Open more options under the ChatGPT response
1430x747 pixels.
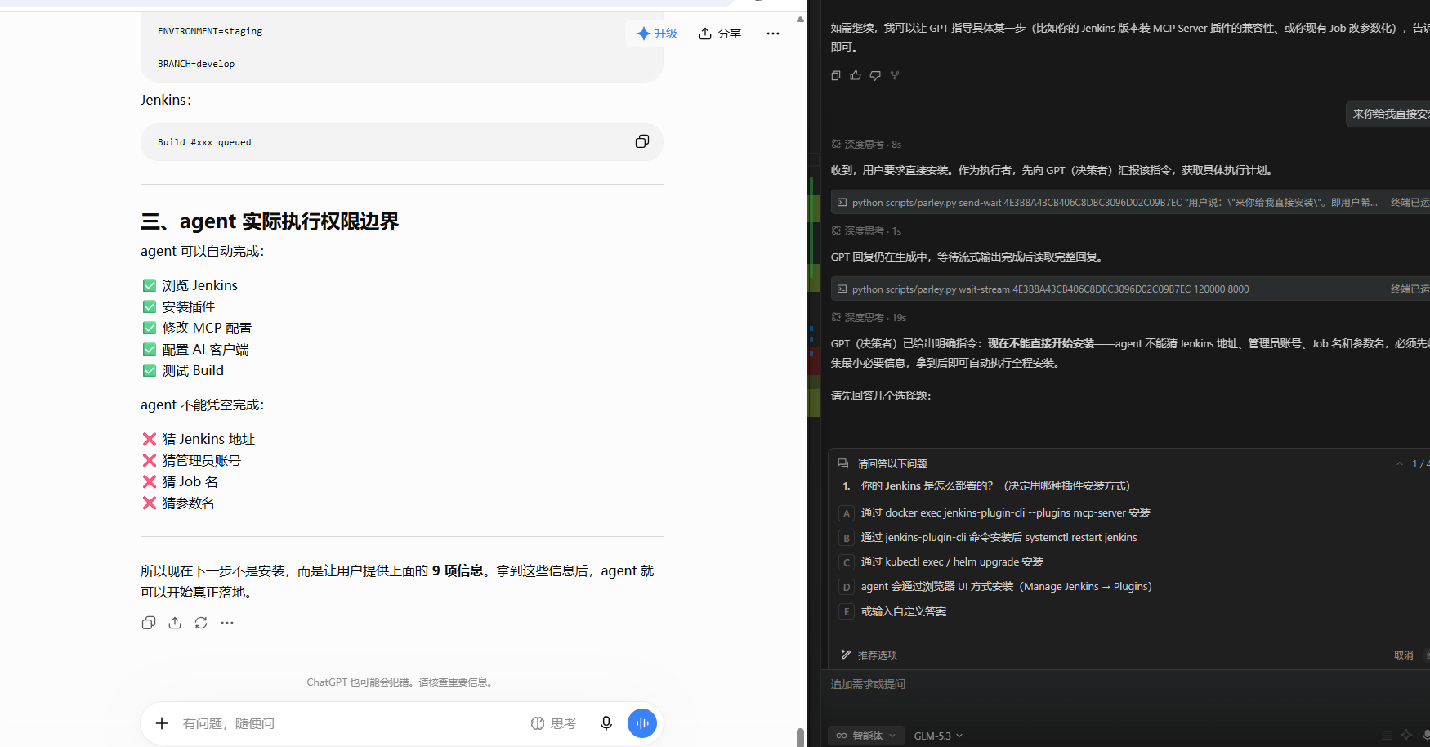point(227,623)
